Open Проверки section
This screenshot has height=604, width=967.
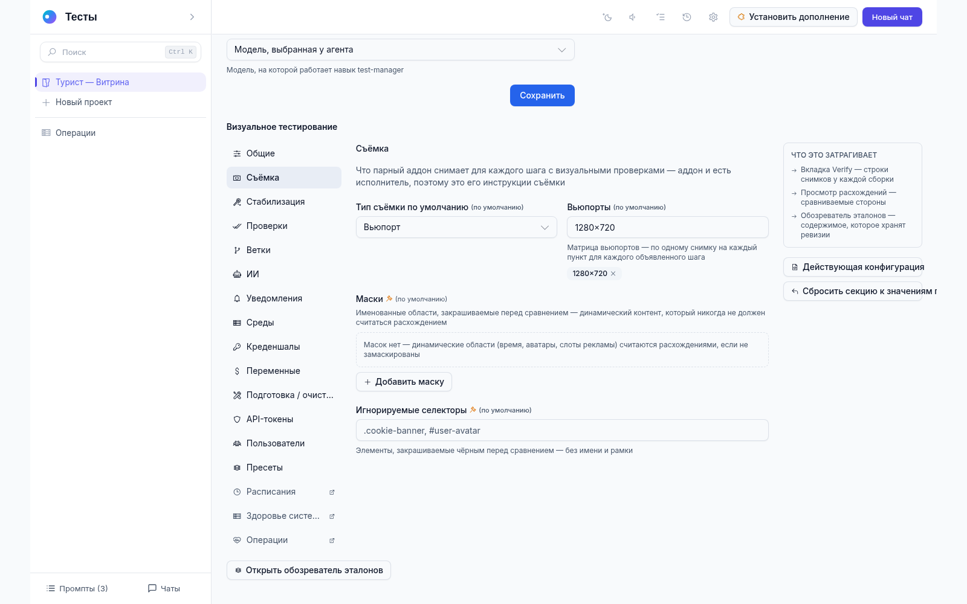(284, 226)
